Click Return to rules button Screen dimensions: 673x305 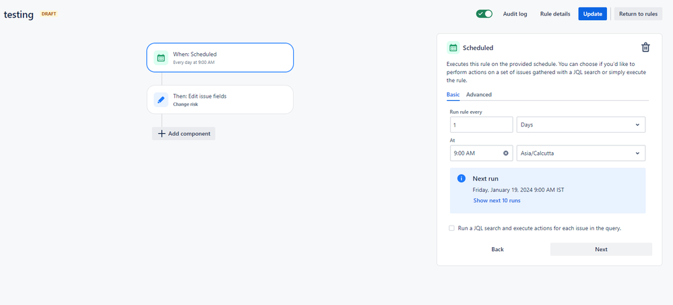[638, 13]
